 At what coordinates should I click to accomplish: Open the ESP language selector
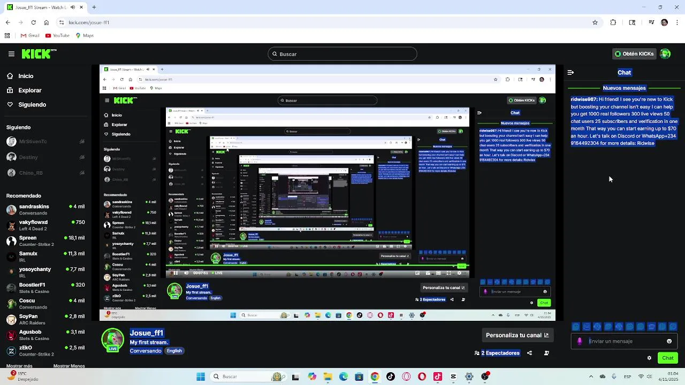click(628, 376)
